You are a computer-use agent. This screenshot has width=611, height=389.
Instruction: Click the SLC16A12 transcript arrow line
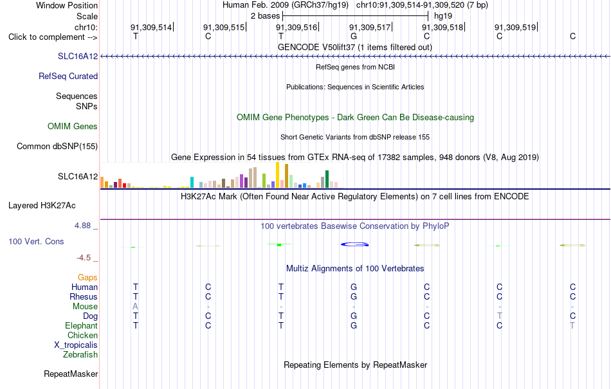[x=355, y=57]
